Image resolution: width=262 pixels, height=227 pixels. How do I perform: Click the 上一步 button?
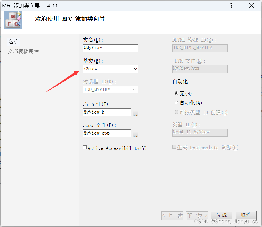pos(172,215)
